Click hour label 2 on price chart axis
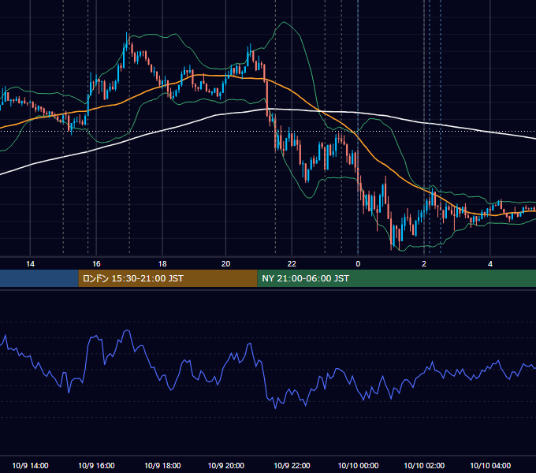The image size is (536, 473). click(x=424, y=264)
